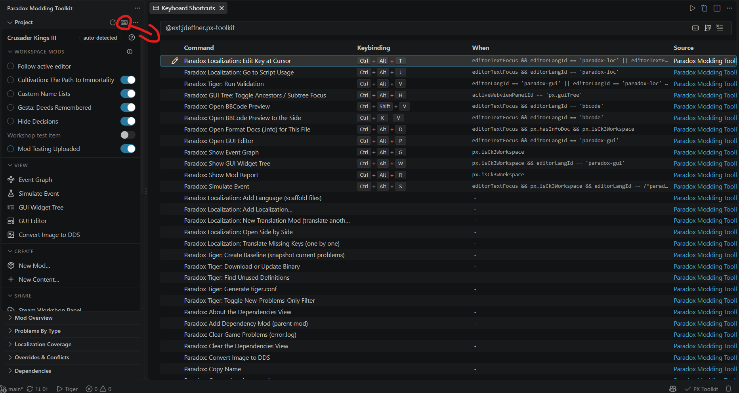
Task: Click the main* branch indicator
Action: point(12,389)
